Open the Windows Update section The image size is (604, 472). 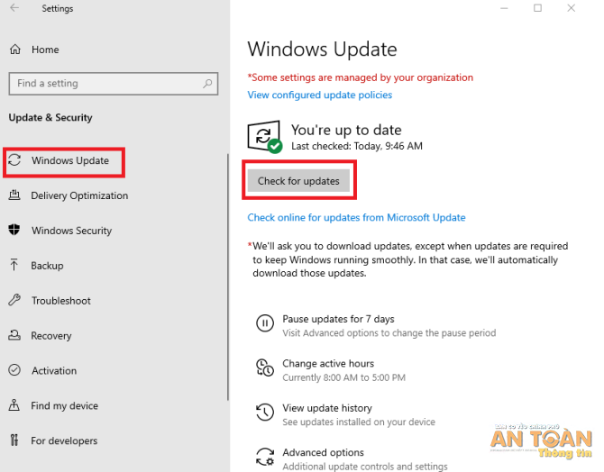69,161
